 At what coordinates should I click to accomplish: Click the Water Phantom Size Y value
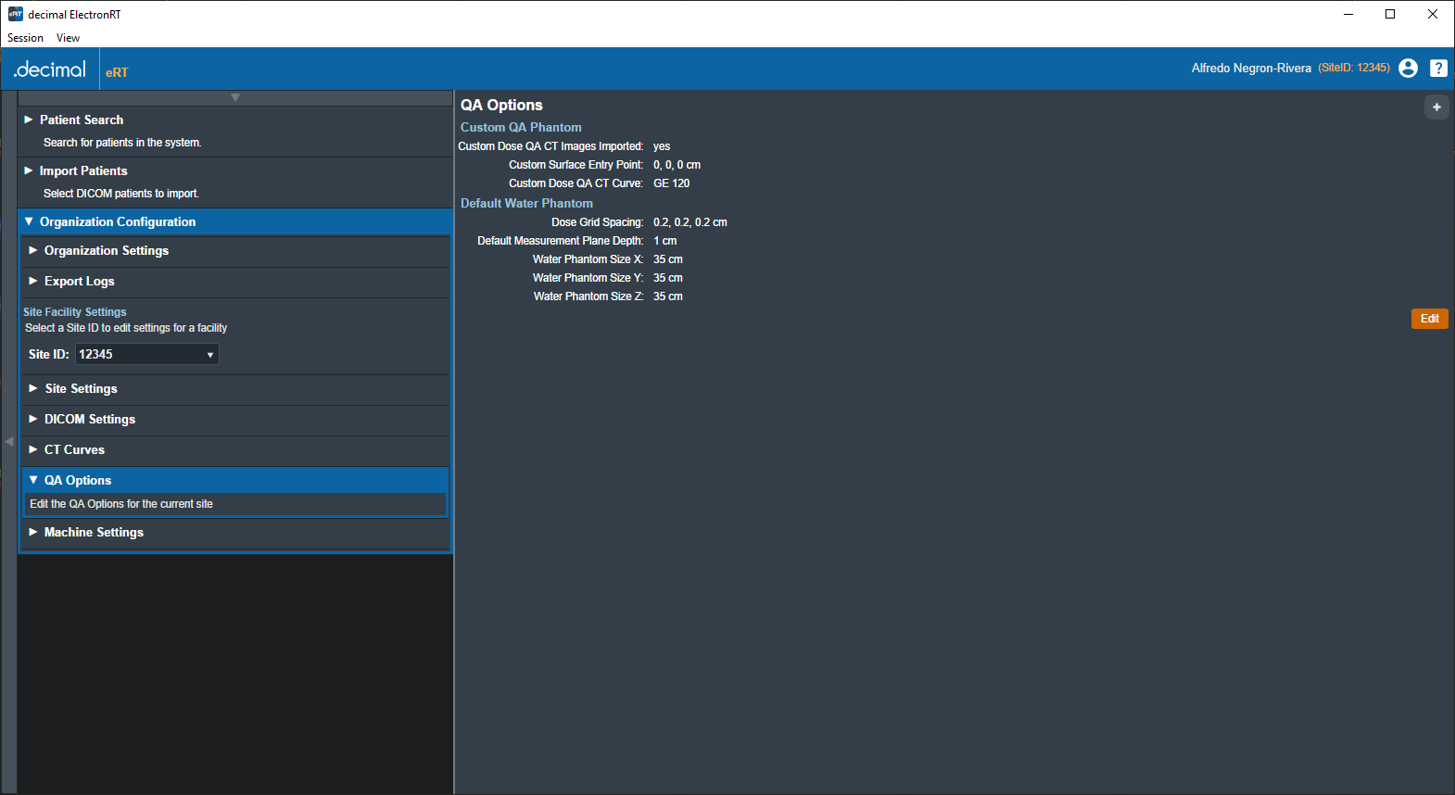[x=668, y=278]
